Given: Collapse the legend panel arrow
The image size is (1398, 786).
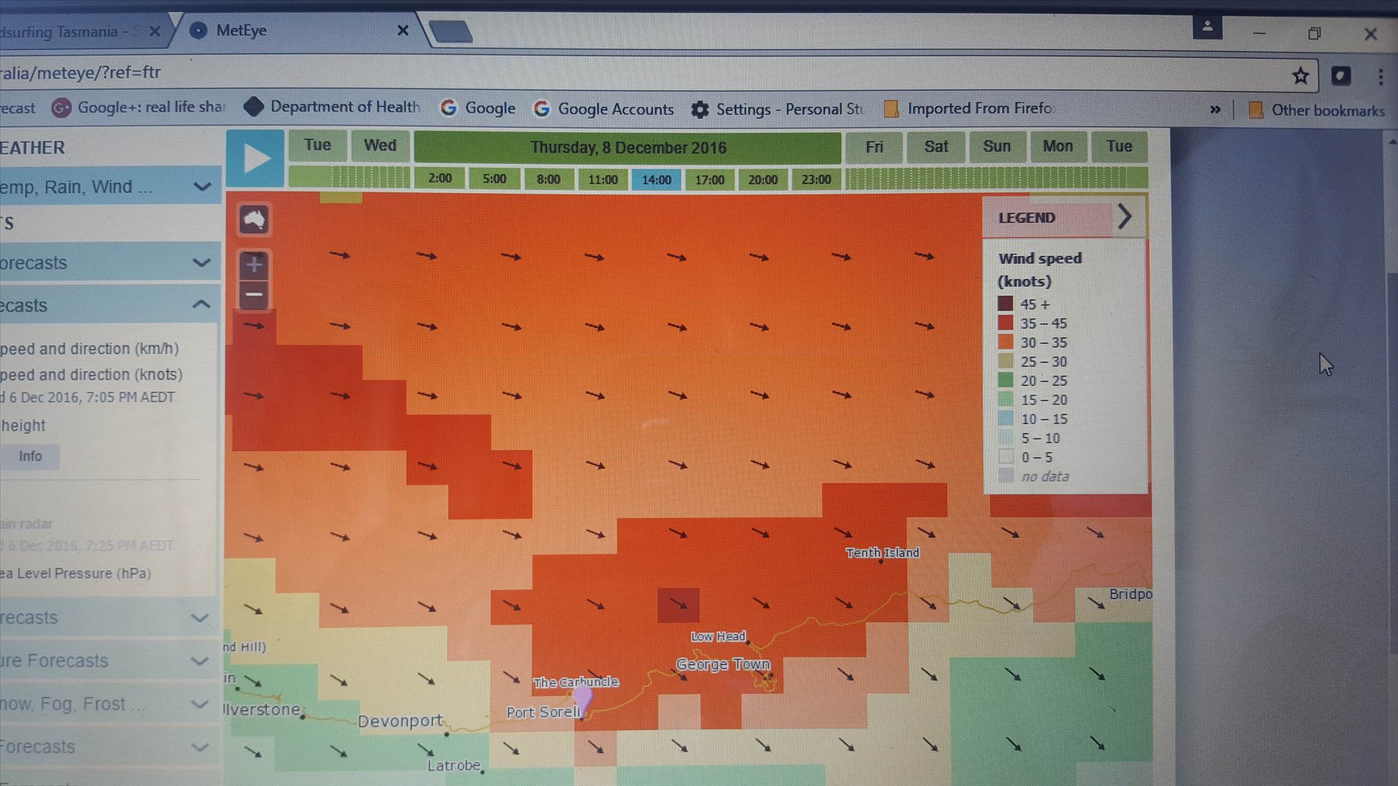Looking at the screenshot, I should click(x=1125, y=217).
